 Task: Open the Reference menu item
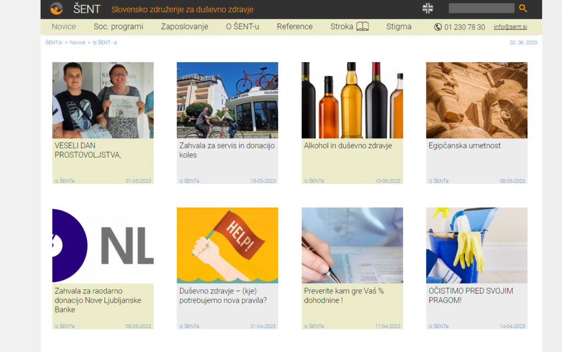[x=295, y=26]
